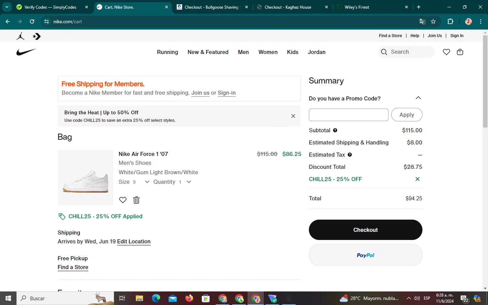Open Find a Store in top bar
This screenshot has width=488, height=305.
click(390, 36)
